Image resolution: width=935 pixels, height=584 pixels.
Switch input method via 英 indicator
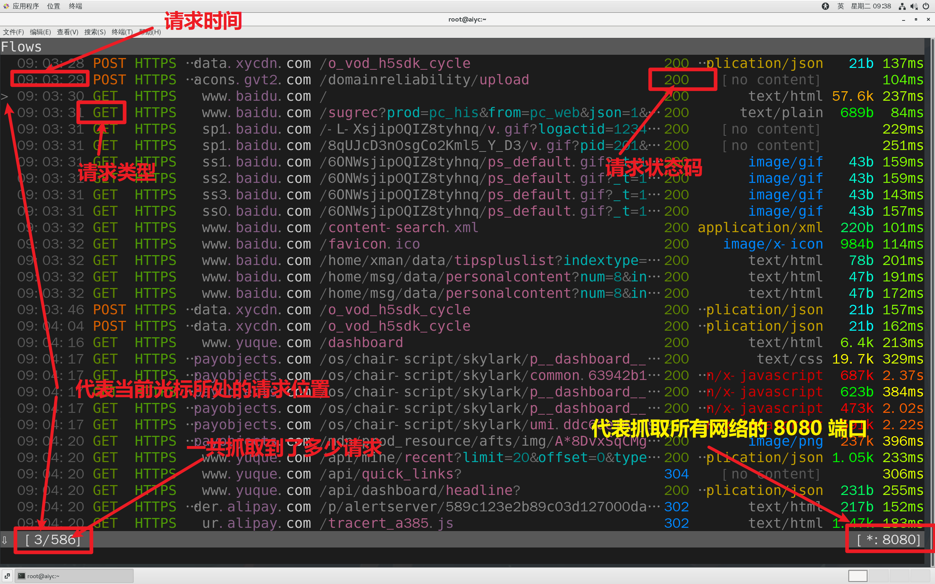coord(840,6)
